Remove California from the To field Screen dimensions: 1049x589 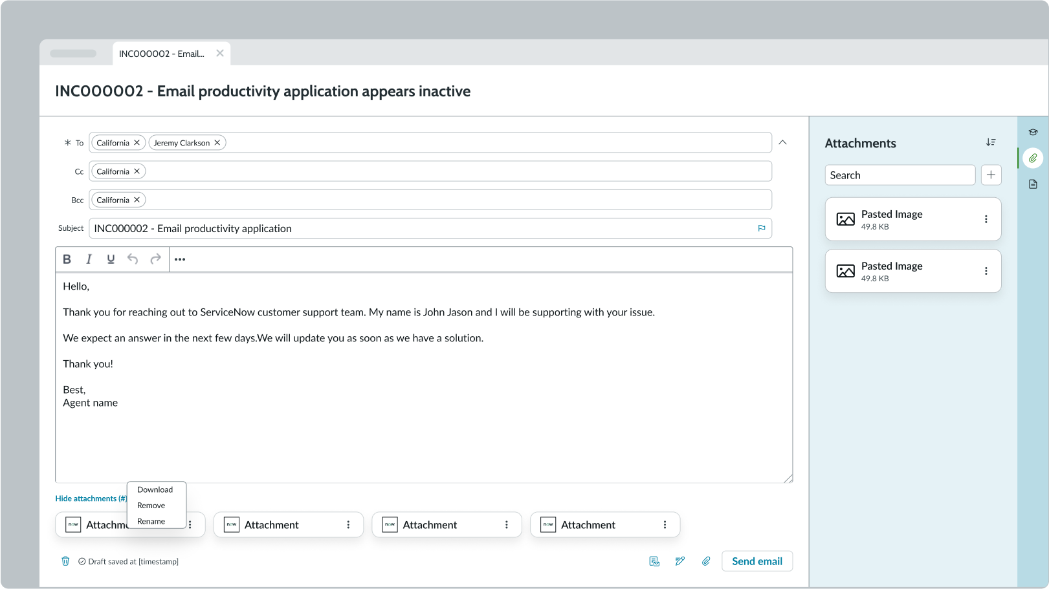click(137, 143)
